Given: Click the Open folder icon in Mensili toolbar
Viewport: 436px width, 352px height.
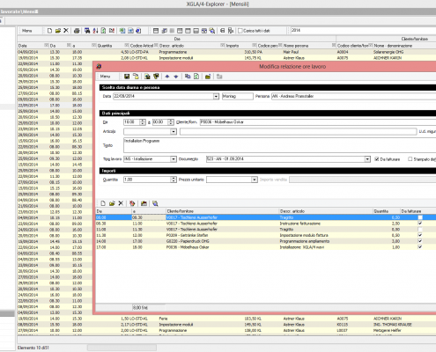Looking at the screenshot, I should point(58,31).
